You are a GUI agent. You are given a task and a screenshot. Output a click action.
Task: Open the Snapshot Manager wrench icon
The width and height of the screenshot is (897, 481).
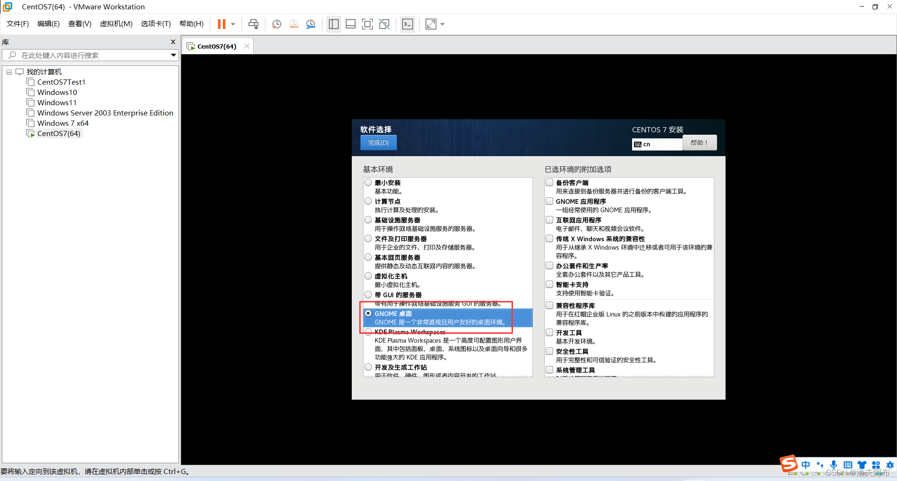310,24
